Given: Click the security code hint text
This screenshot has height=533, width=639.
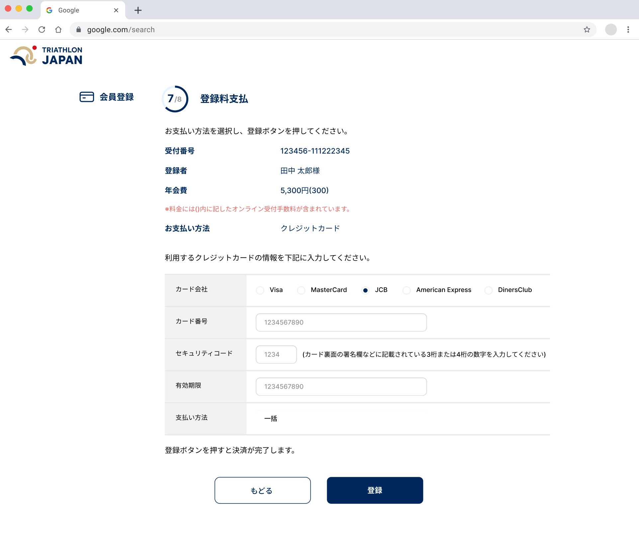Looking at the screenshot, I should coord(424,354).
